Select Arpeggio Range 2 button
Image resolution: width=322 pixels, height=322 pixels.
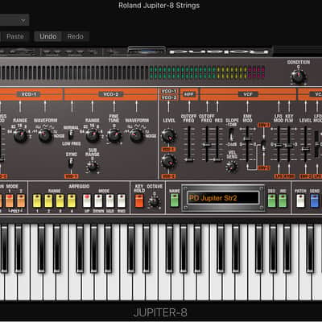pyautogui.click(x=48, y=201)
